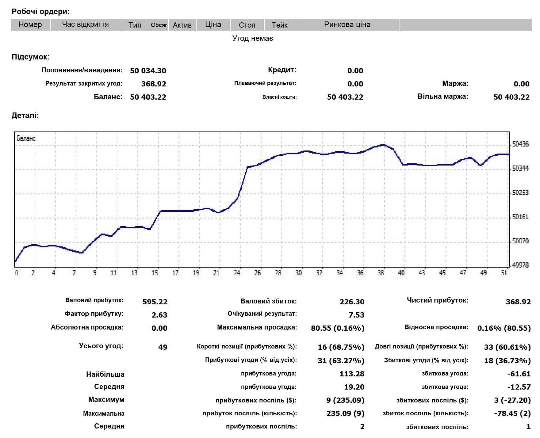Click the Валовий прибуток value 595.22
The width and height of the screenshot is (540, 438).
(x=155, y=302)
